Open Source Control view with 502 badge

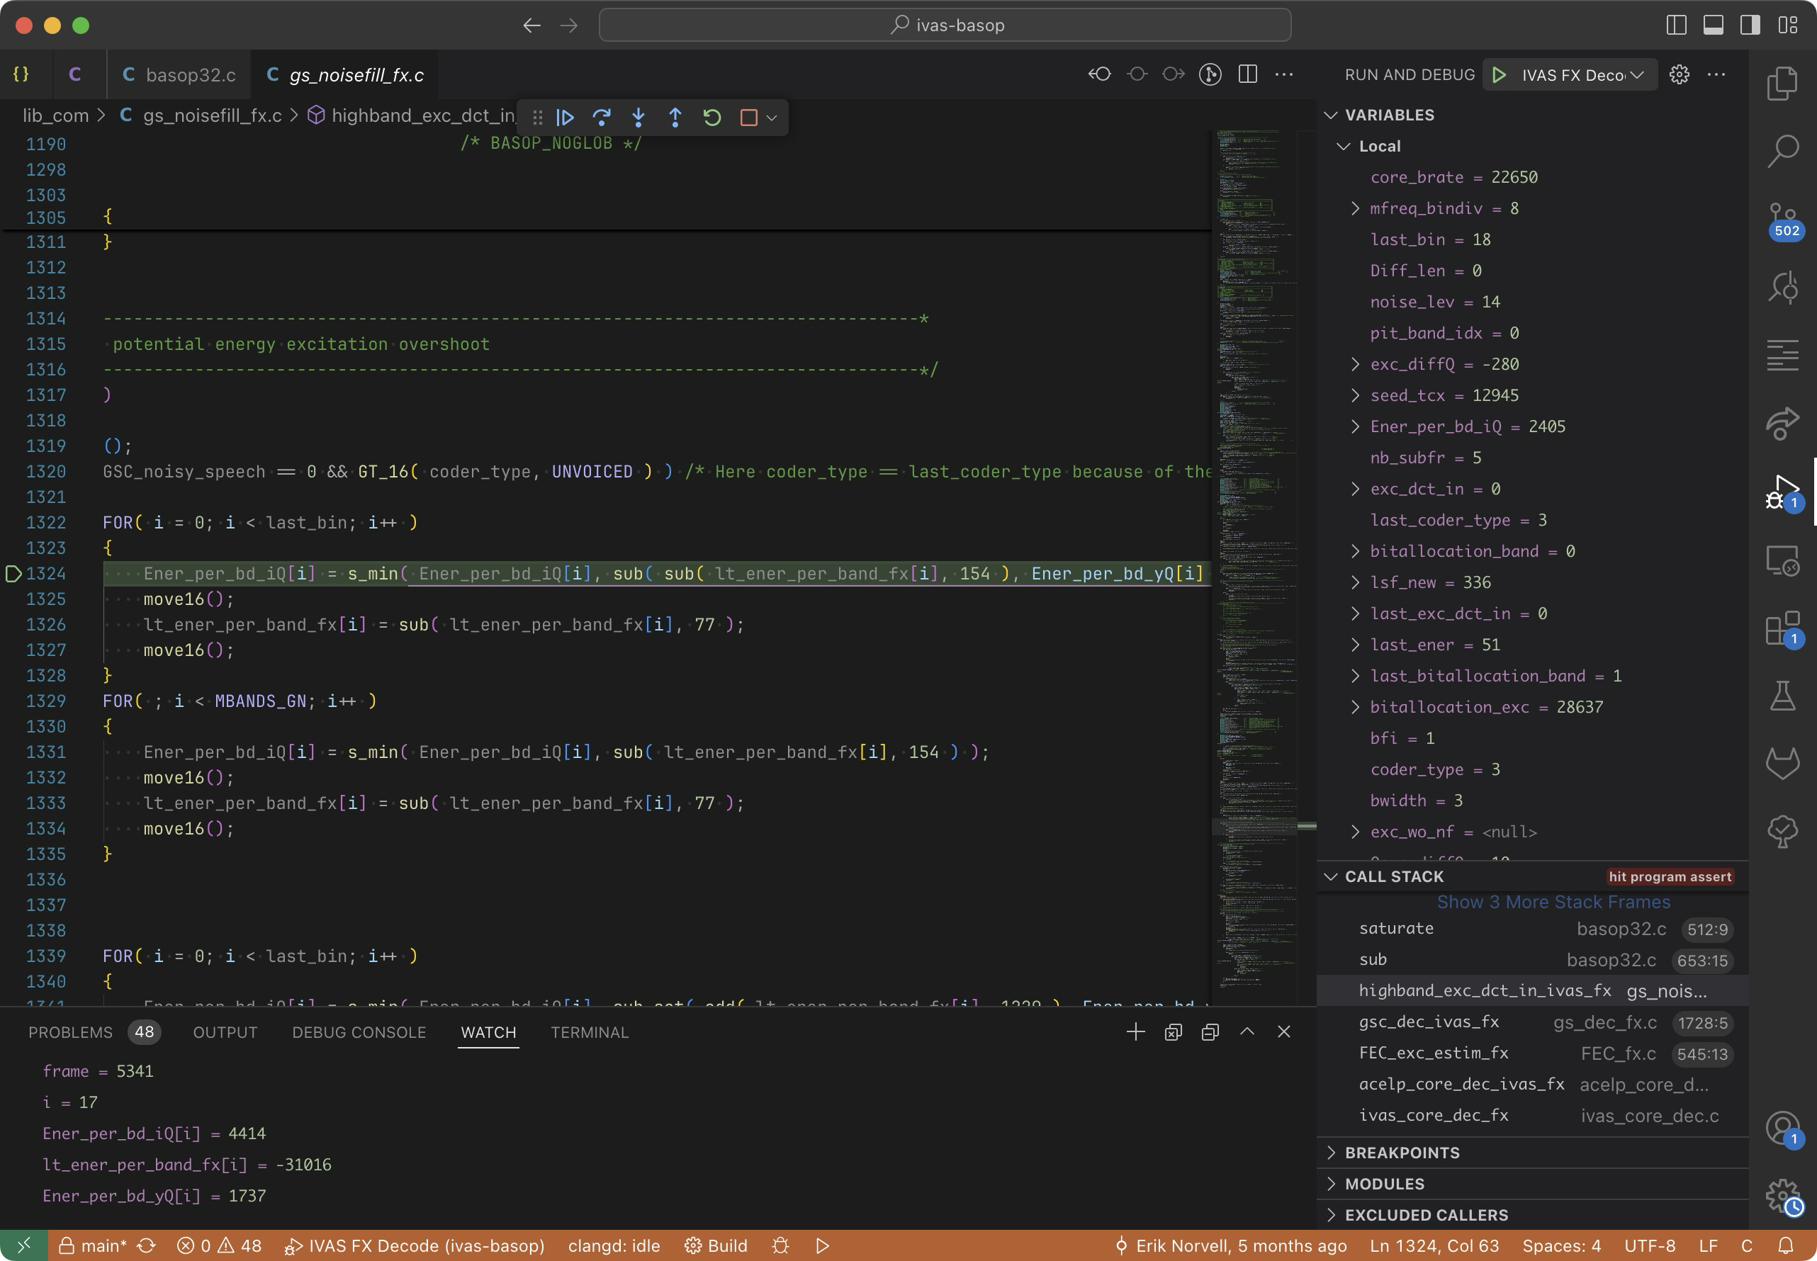(x=1783, y=219)
